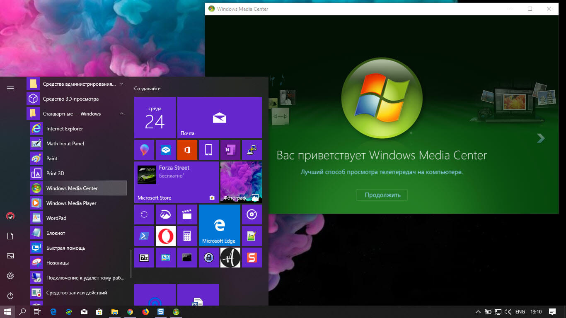Open the Opera browser tile
566x318 pixels.
(166, 236)
